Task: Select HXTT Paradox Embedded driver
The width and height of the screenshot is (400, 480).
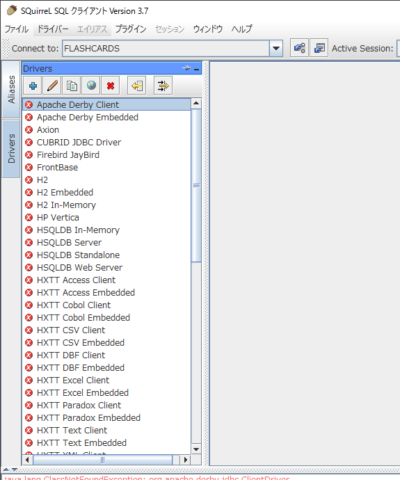Action: [x=107, y=418]
